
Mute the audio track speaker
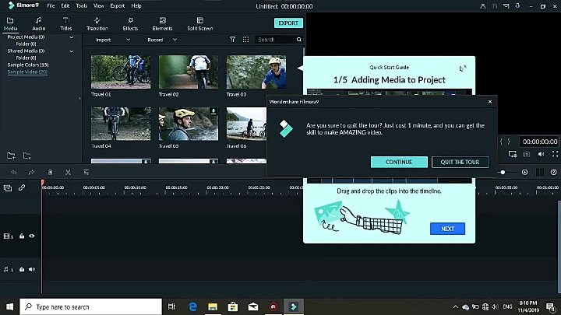[x=32, y=269]
